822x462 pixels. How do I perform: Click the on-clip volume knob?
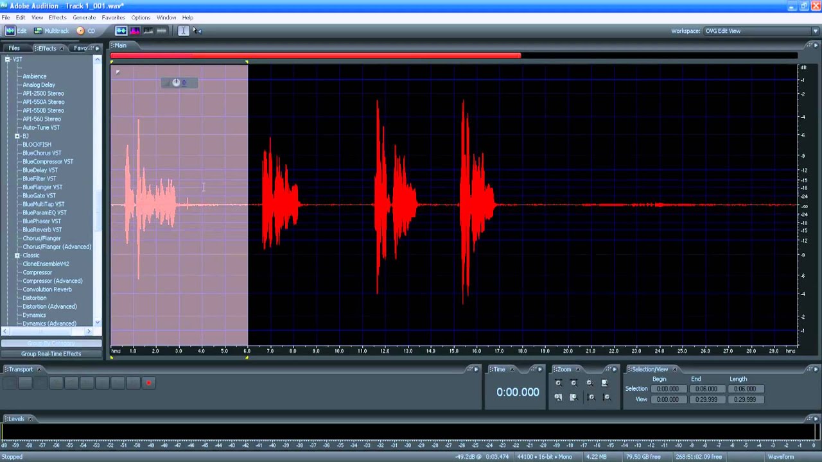[176, 83]
